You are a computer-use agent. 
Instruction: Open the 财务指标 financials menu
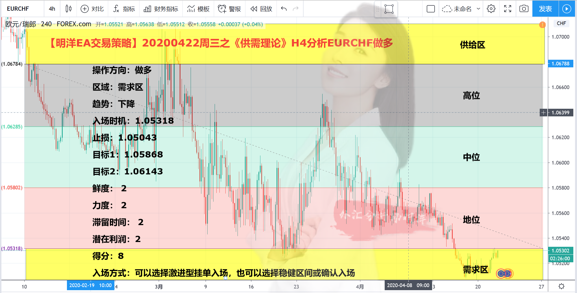coord(161,9)
